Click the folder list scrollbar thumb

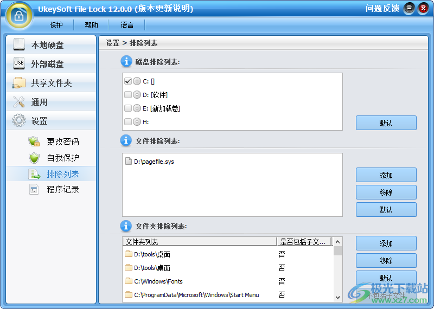click(337, 250)
